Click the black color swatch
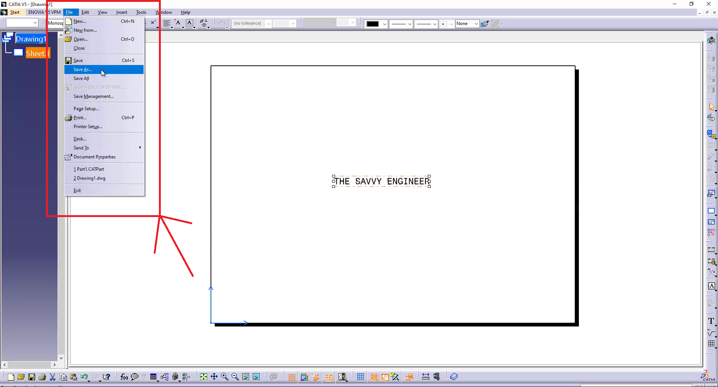This screenshot has height=387, width=718. 372,24
